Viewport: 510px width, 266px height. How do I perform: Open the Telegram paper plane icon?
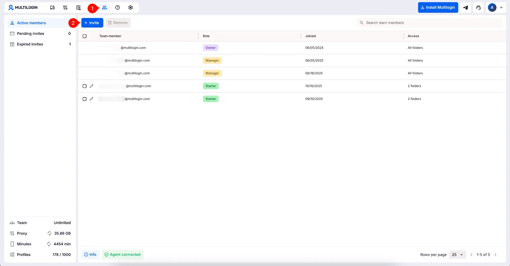466,8
